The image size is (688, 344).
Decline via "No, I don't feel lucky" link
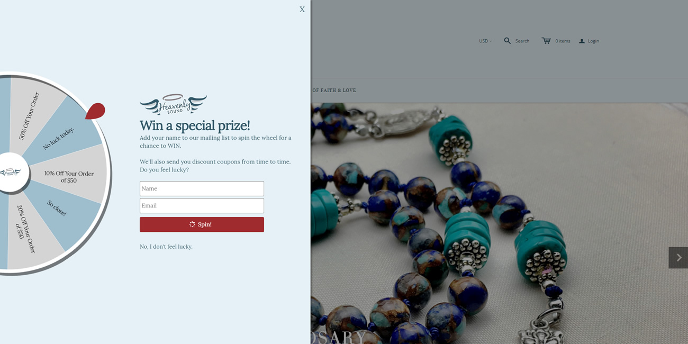tap(166, 247)
